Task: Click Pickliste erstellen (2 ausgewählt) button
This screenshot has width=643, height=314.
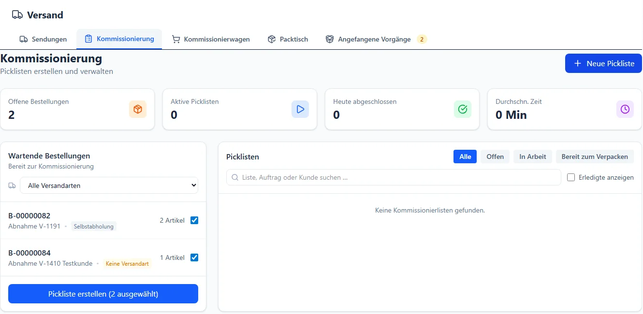Action: [103, 294]
